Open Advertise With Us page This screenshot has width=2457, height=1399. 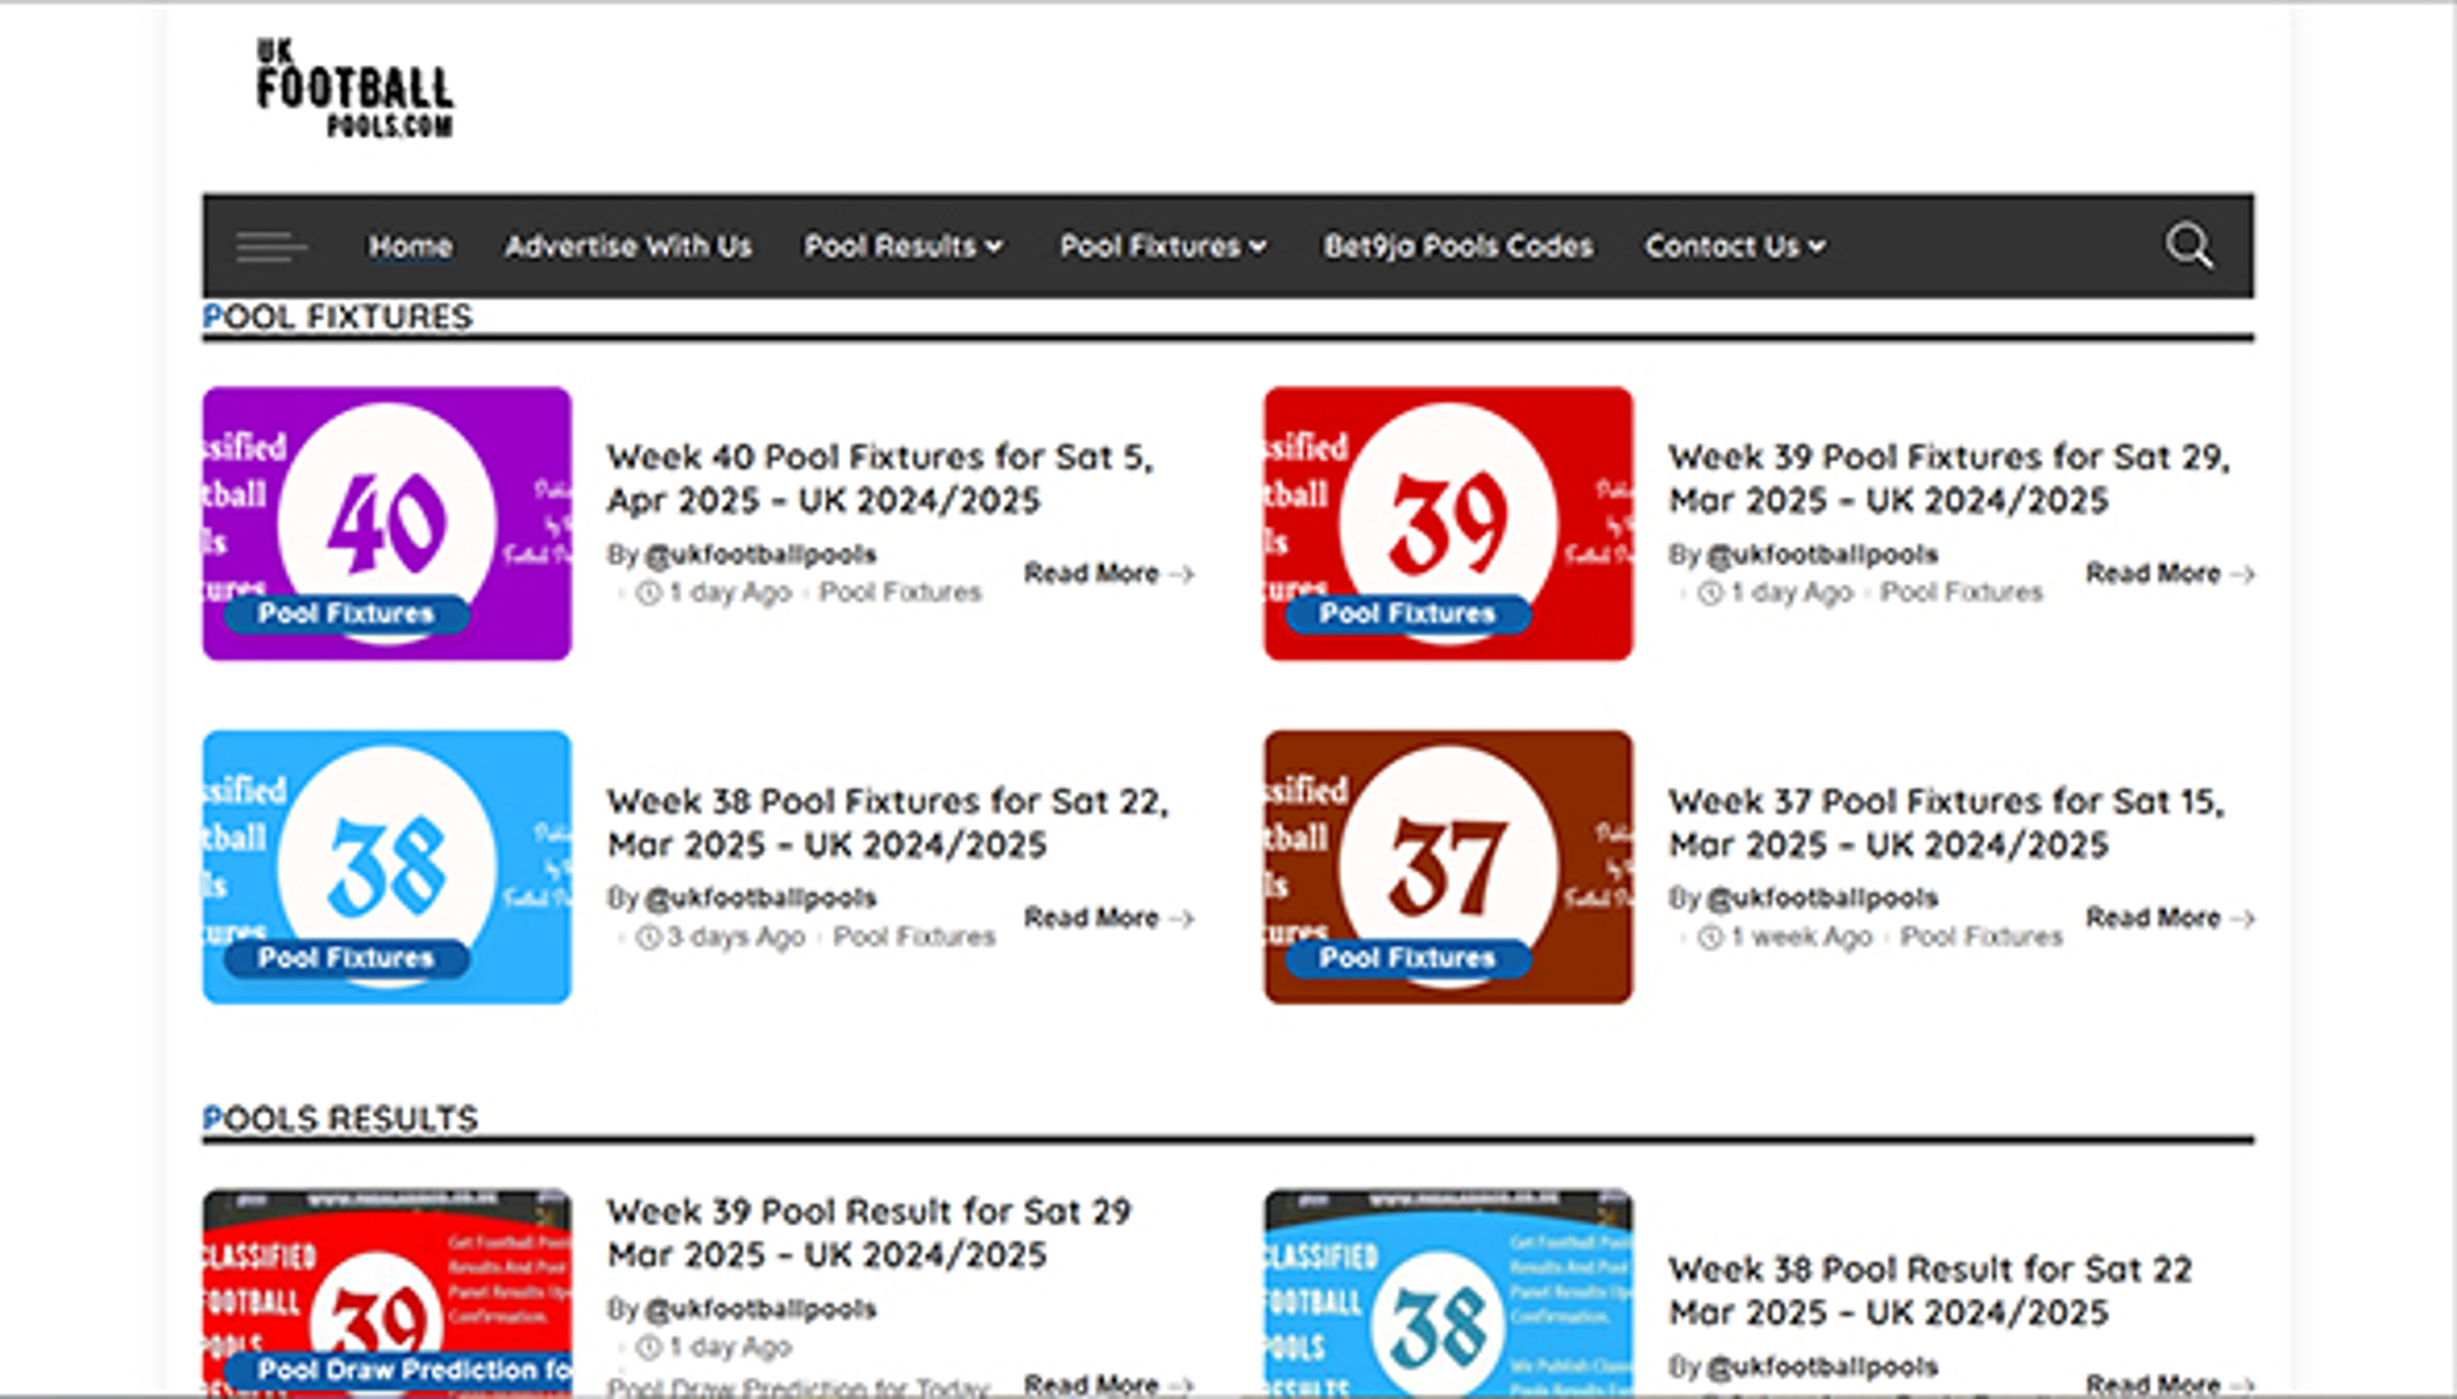628,246
